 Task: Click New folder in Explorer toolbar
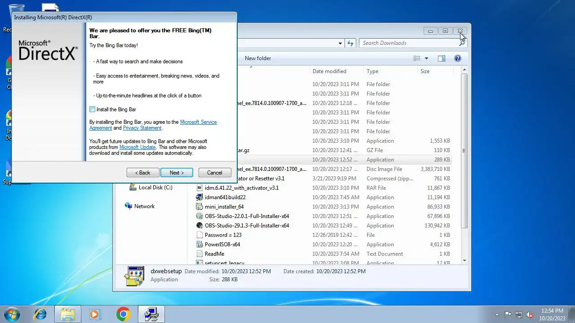click(258, 58)
